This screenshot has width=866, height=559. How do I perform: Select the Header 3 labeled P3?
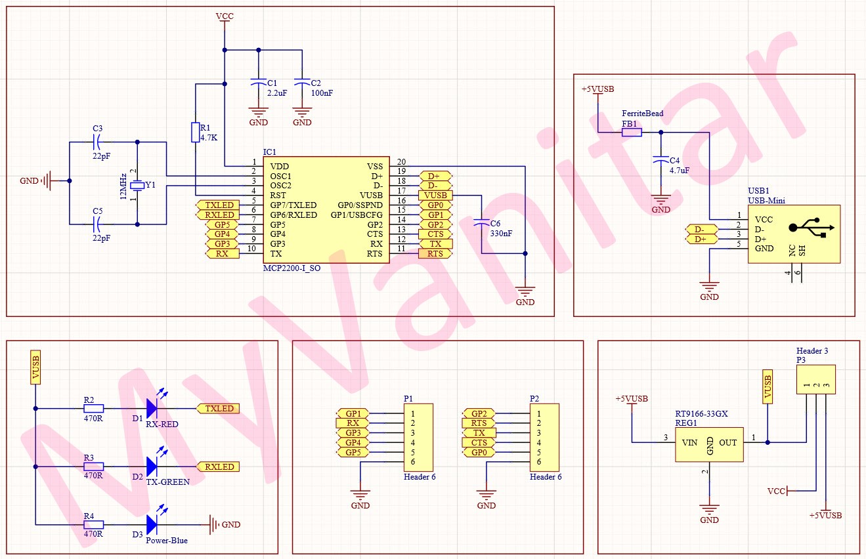point(817,381)
